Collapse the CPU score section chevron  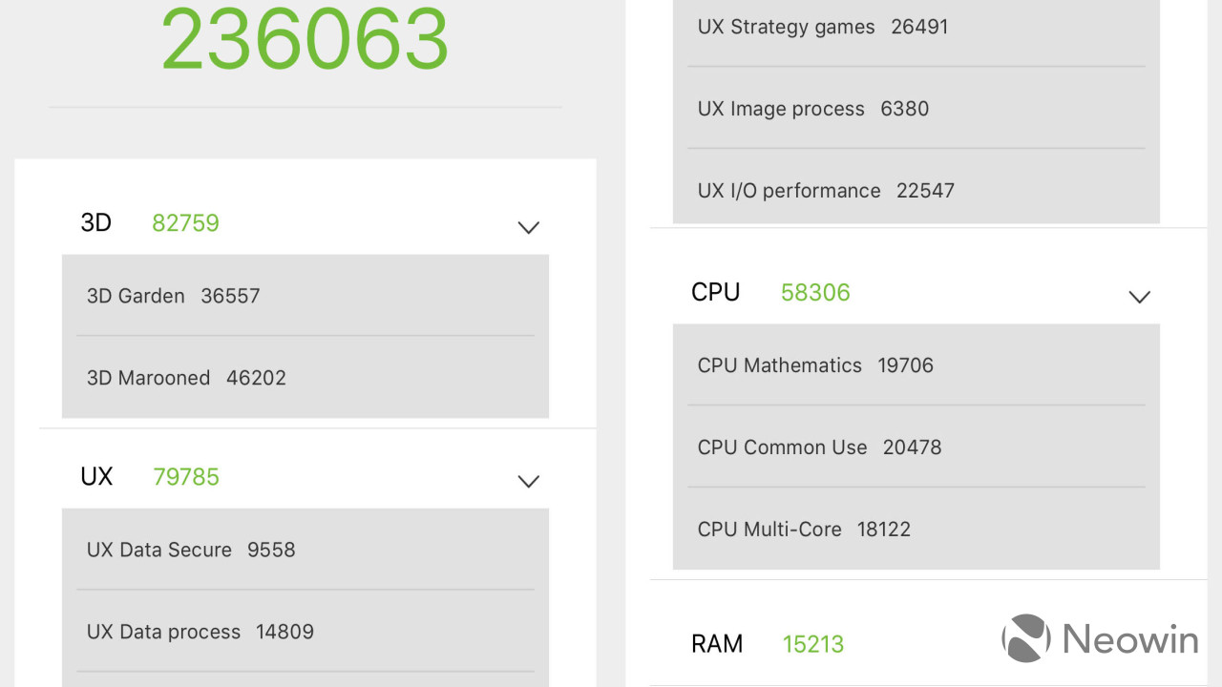[x=1139, y=297]
